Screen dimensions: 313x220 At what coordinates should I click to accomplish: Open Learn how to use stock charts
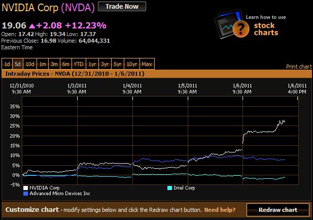click(x=266, y=25)
